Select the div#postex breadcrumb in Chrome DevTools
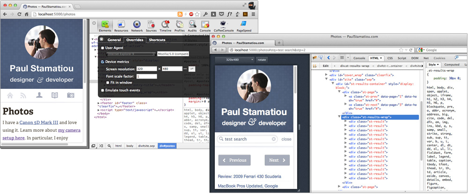468x194 pixels. tap(168, 146)
